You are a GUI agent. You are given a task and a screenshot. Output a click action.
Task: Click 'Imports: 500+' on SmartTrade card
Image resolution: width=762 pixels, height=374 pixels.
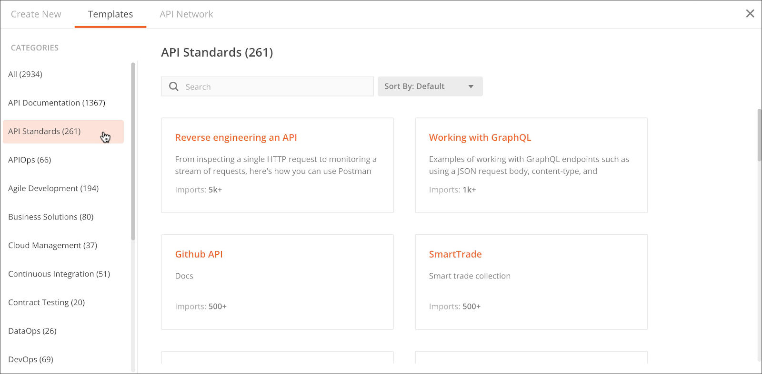[455, 307]
